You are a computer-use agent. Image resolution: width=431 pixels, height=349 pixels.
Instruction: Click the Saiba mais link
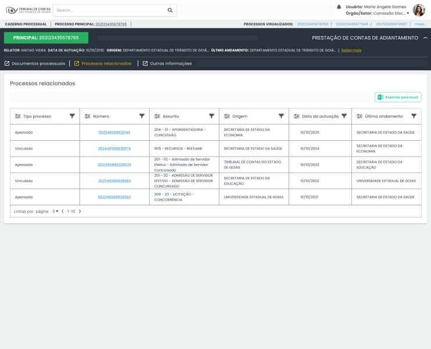(x=351, y=51)
